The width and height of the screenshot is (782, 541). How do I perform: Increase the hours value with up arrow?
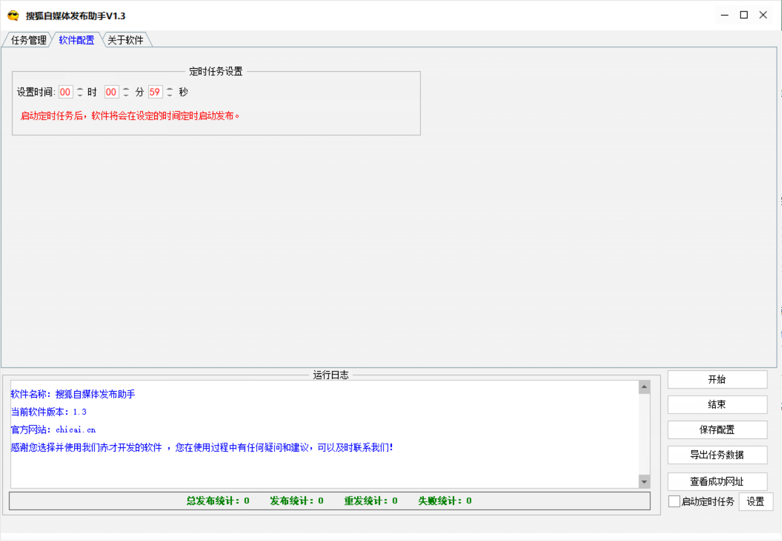click(80, 89)
